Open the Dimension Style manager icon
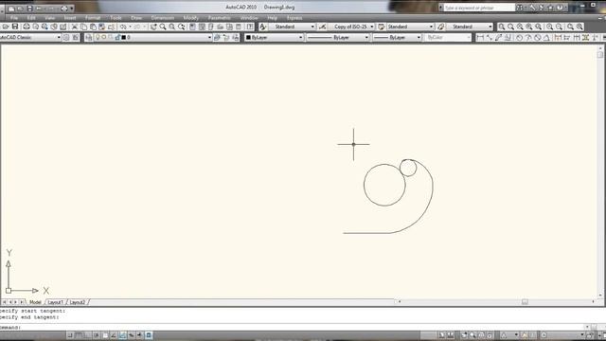The height and width of the screenshot is (341, 606). pyautogui.click(x=322, y=27)
